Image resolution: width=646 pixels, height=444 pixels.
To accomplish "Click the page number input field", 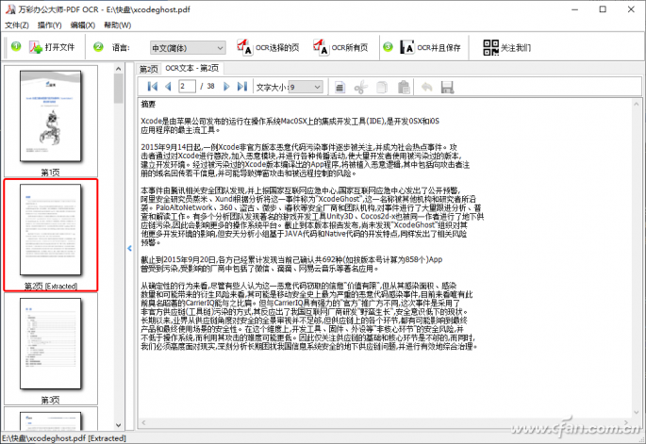I will point(187,86).
